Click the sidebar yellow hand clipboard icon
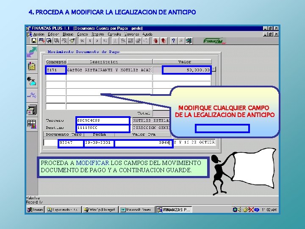305x229 pixels. click(x=32, y=66)
